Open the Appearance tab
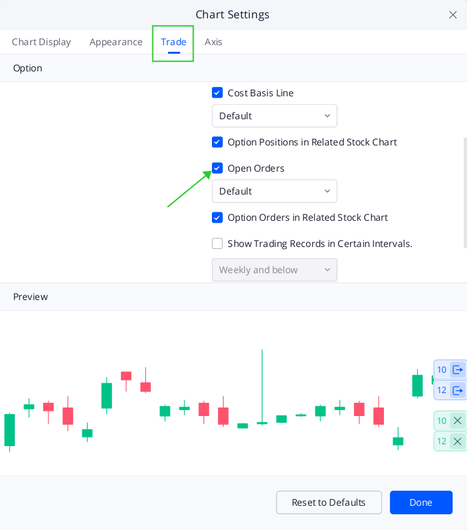The height and width of the screenshot is (530, 467). (x=116, y=42)
